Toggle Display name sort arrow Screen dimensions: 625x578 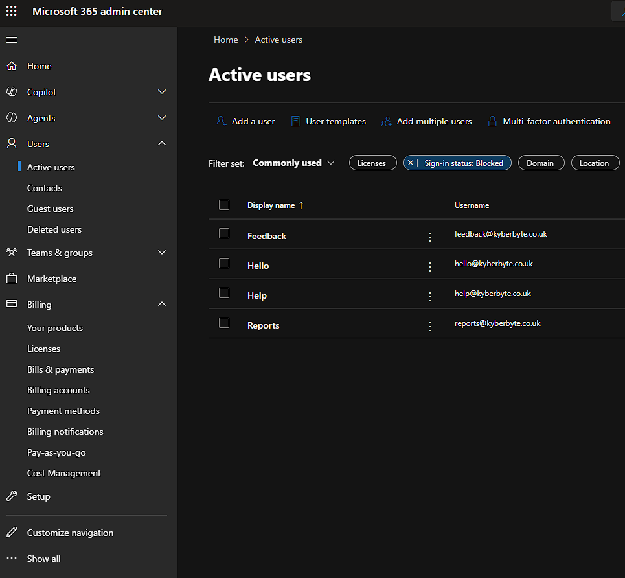(301, 205)
